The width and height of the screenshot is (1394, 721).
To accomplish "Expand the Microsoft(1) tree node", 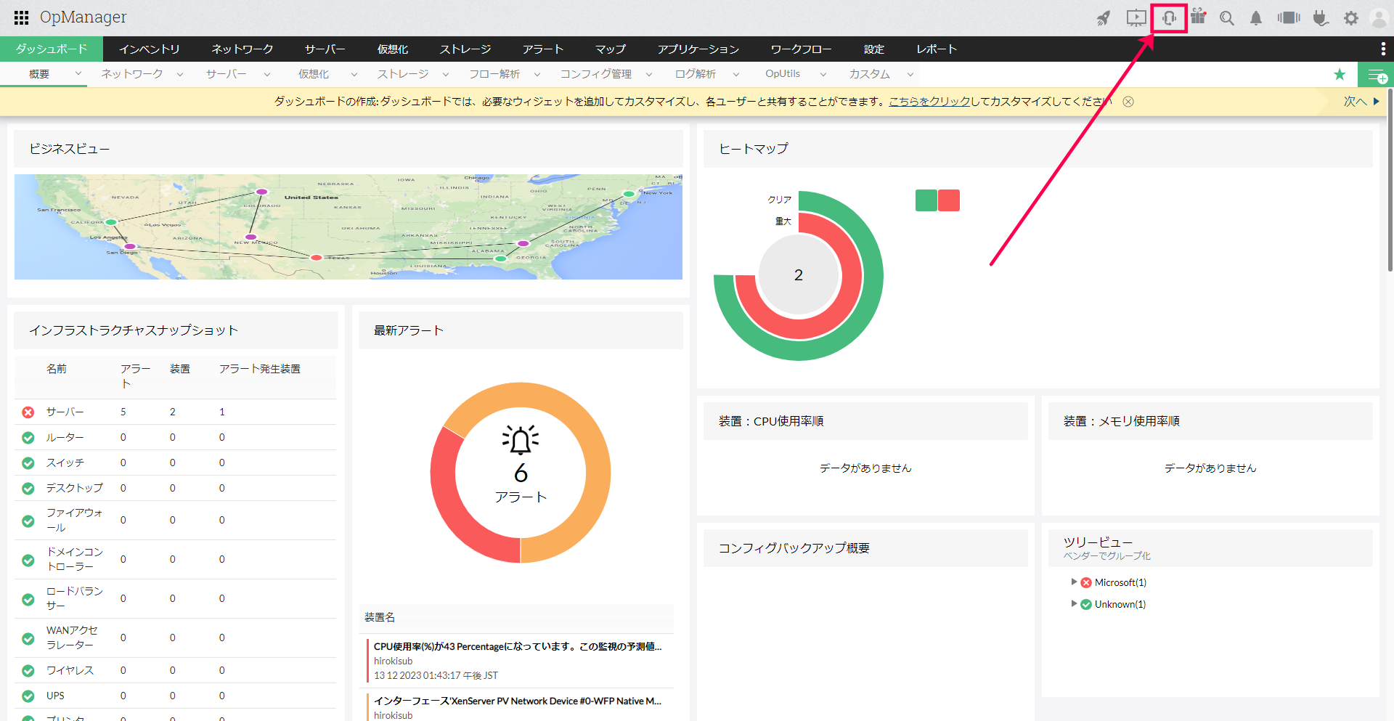I will click(1074, 582).
